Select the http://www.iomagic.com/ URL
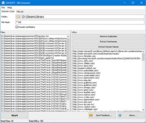The height and width of the screenshot is (123, 146). click(x=84, y=88)
